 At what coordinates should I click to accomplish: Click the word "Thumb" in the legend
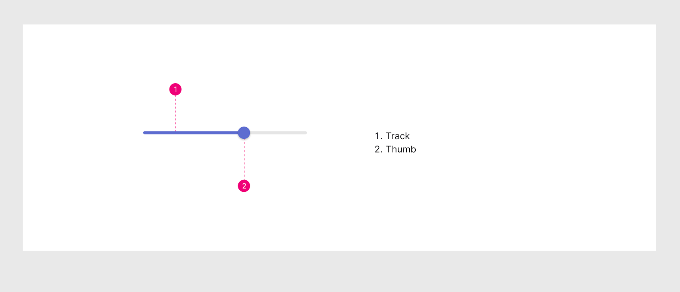click(401, 149)
